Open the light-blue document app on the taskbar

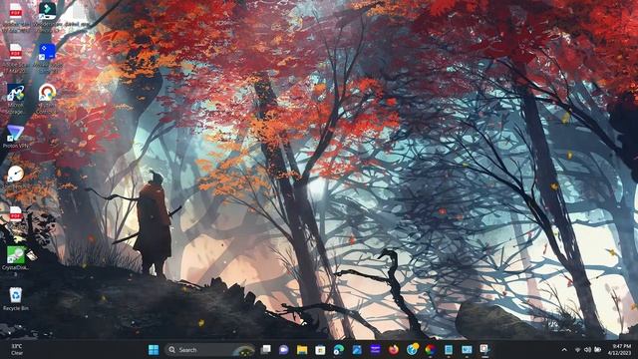tap(449, 350)
